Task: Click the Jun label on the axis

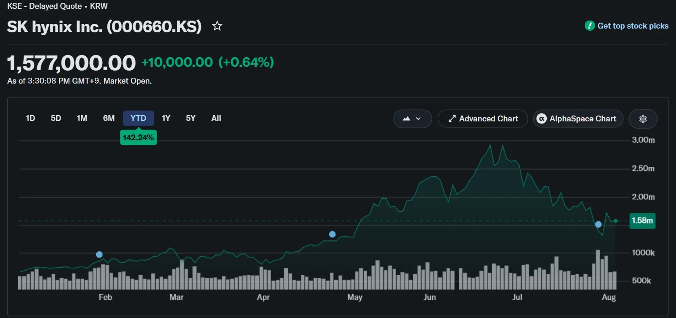Action: 430,297
